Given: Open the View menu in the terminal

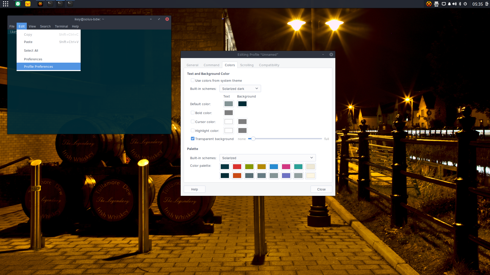Looking at the screenshot, I should point(32,26).
